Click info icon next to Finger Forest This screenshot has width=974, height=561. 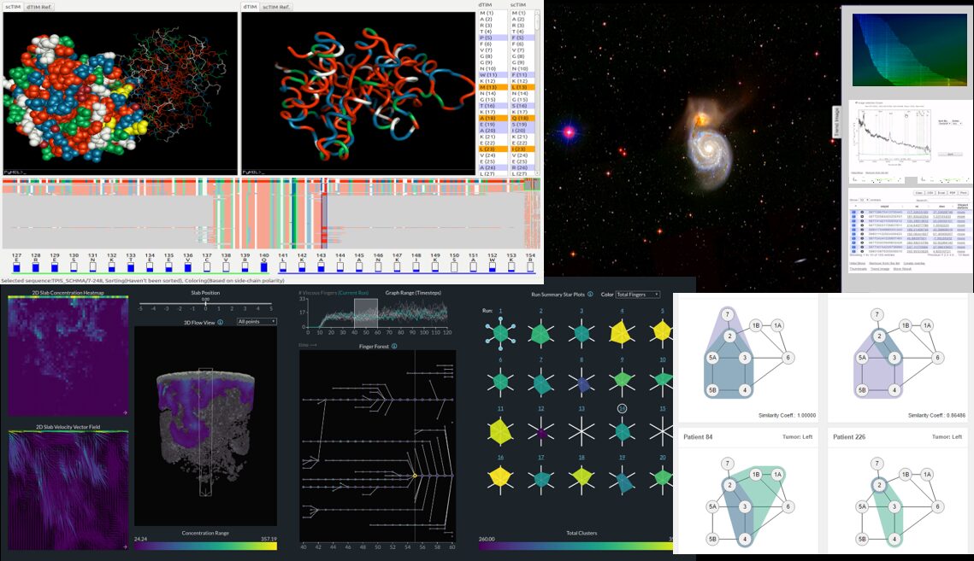click(x=394, y=347)
